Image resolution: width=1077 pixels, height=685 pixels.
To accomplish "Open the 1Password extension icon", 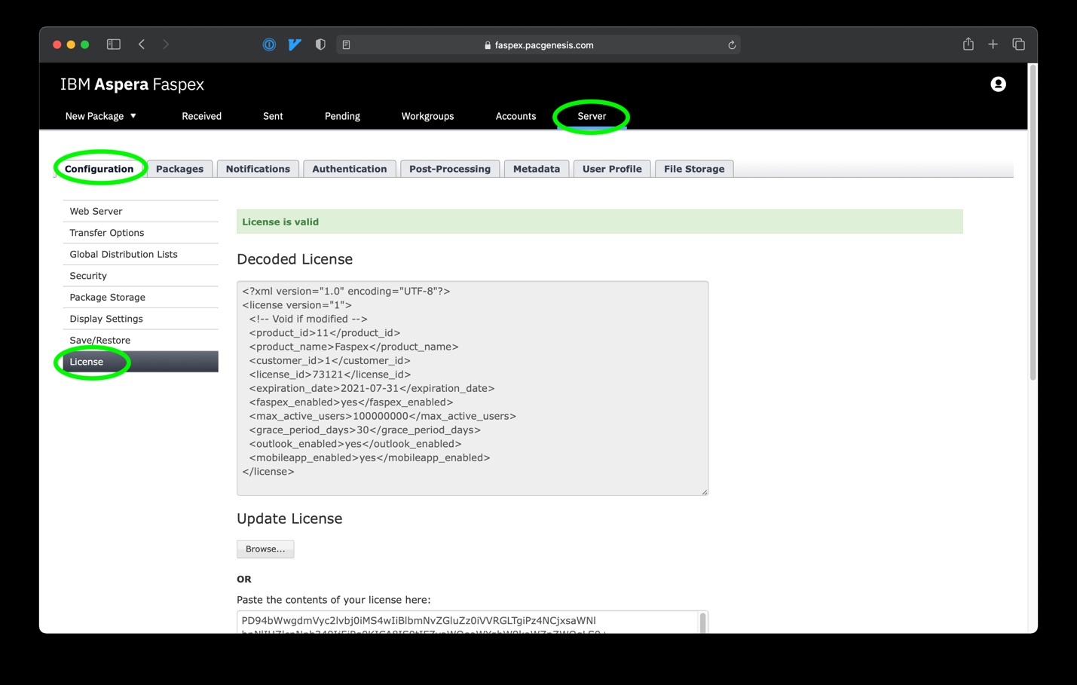I will coord(269,44).
